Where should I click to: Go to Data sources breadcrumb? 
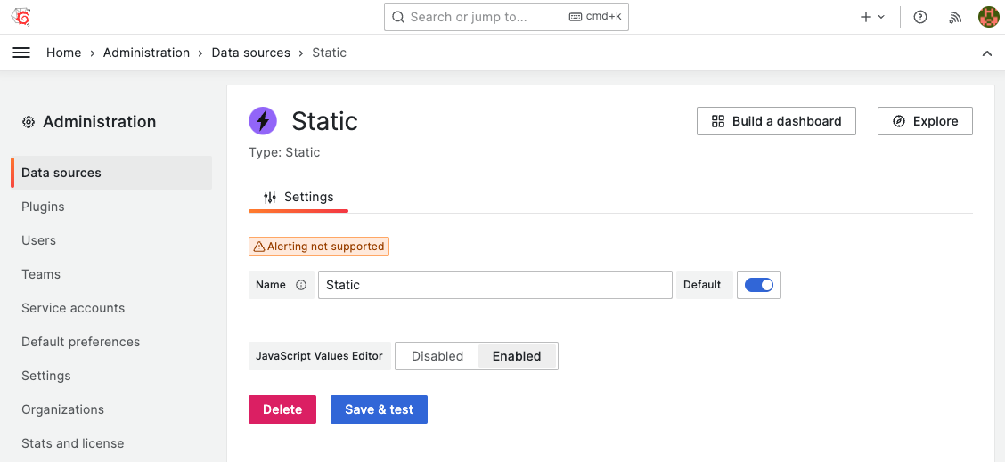click(x=250, y=53)
